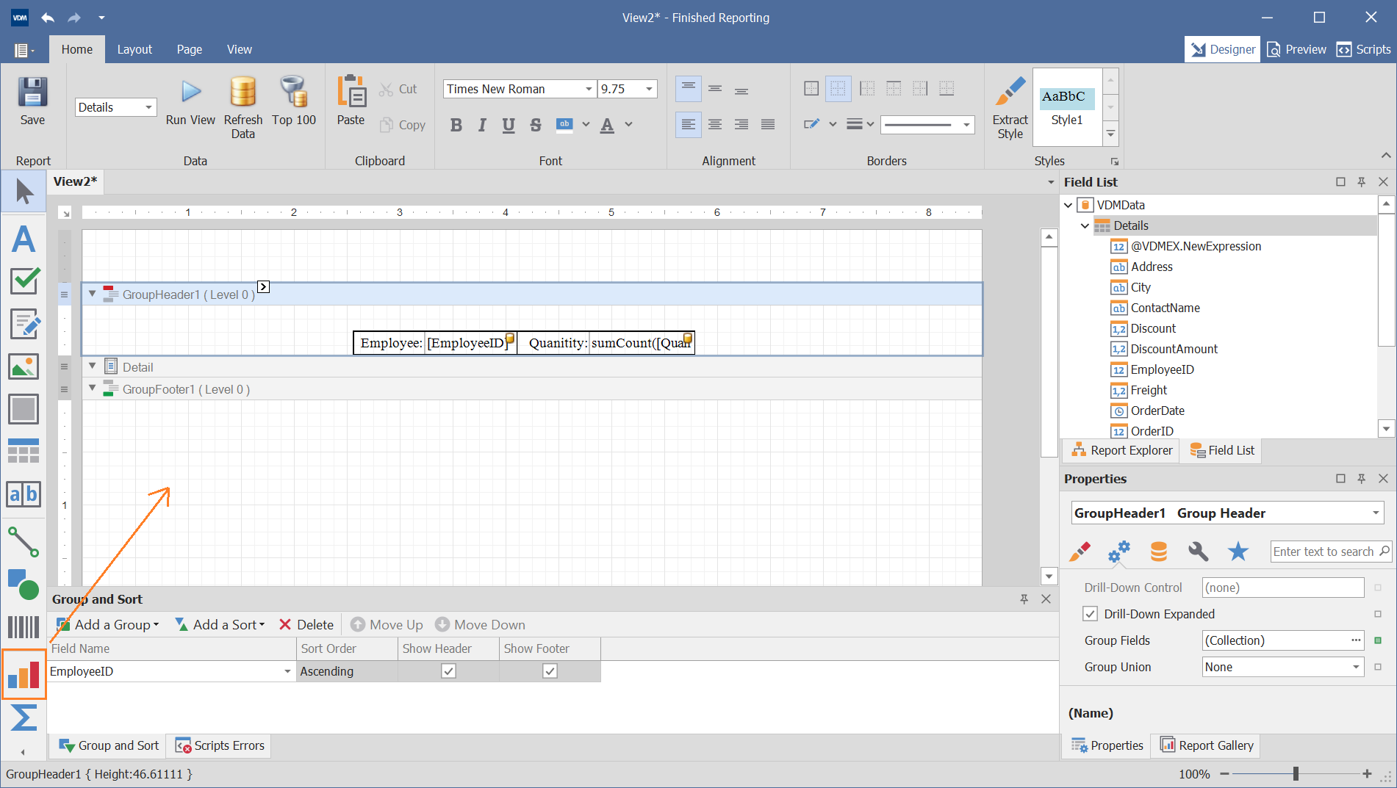Toggle Show Header checkbox for EmployeeID
This screenshot has height=788, width=1397.
(448, 671)
